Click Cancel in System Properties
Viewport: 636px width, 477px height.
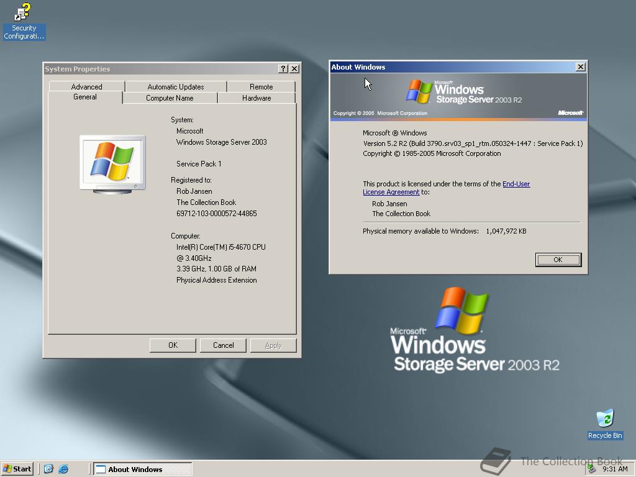223,345
